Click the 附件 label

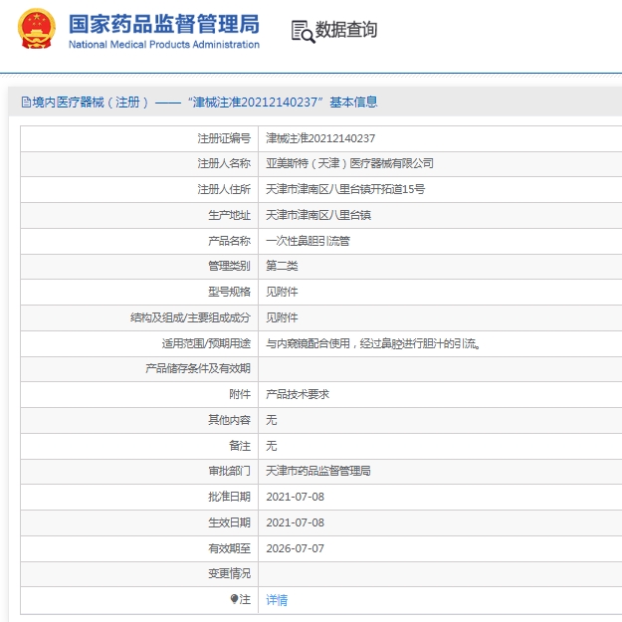[240, 394]
